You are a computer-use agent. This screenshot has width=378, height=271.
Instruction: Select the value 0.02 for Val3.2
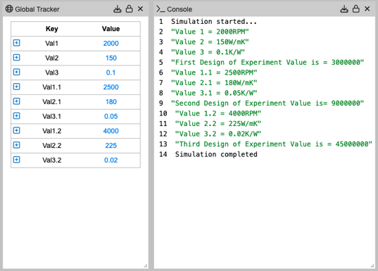(x=111, y=160)
